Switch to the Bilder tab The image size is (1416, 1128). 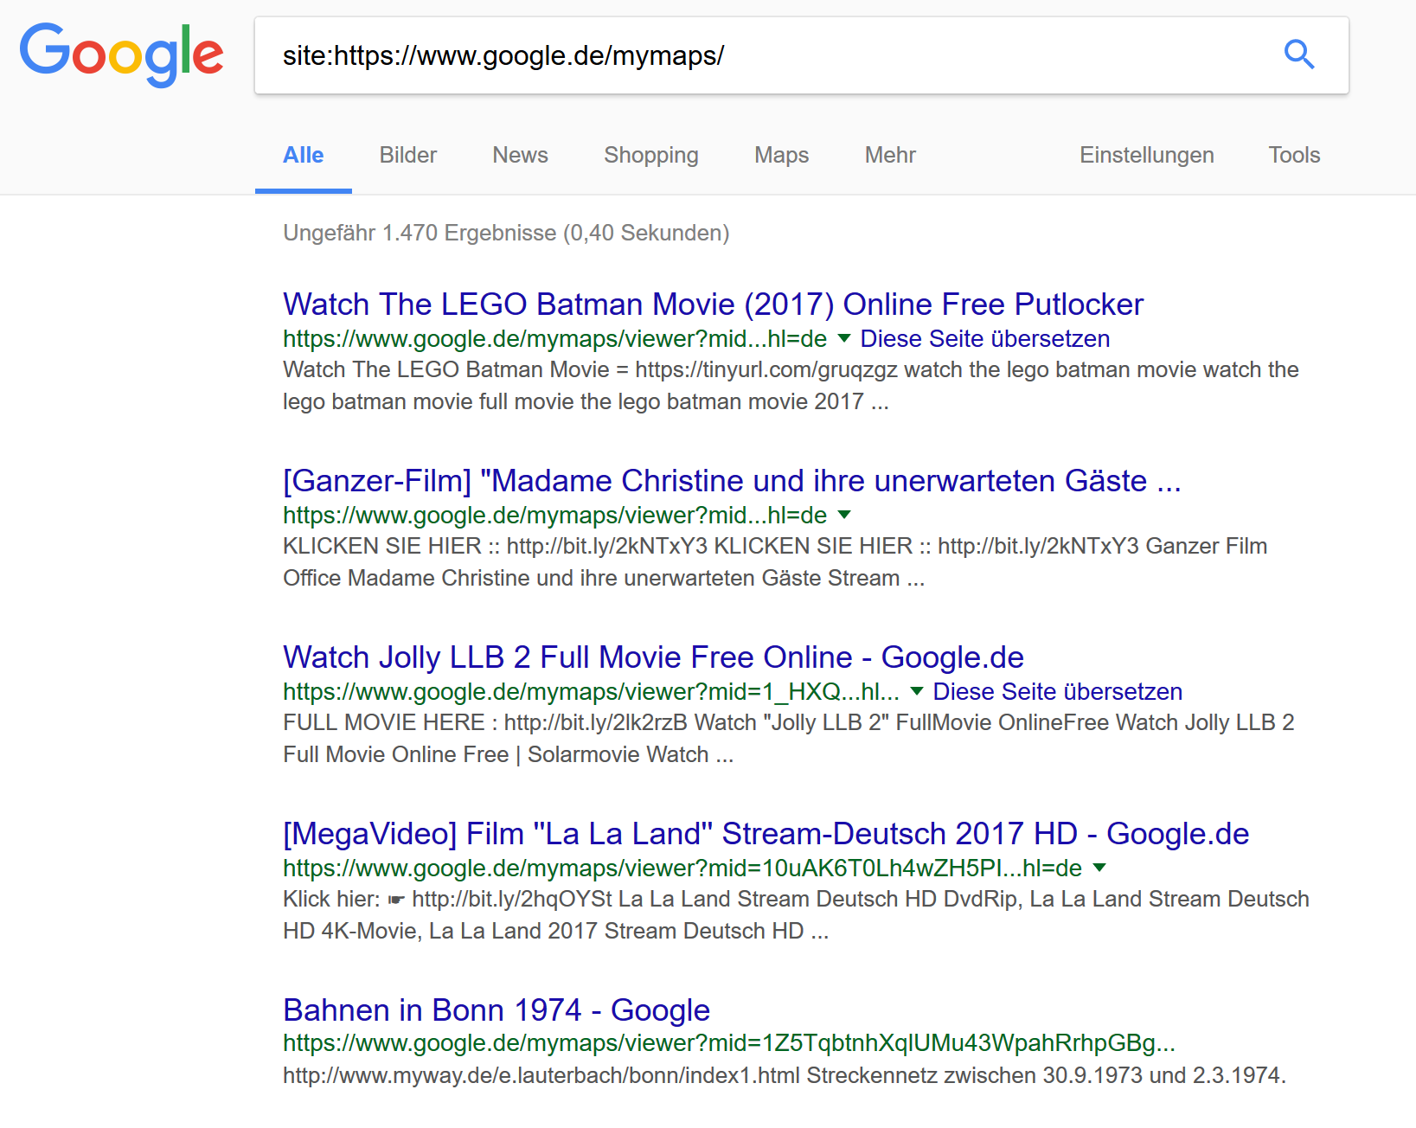407,155
